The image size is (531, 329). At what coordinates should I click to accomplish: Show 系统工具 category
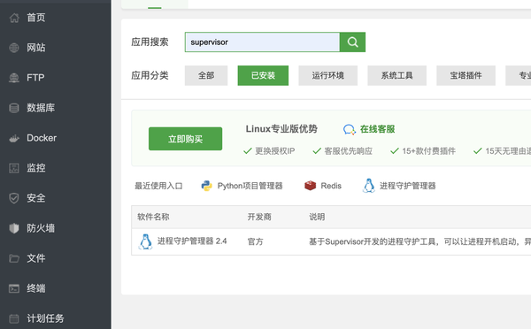click(396, 75)
